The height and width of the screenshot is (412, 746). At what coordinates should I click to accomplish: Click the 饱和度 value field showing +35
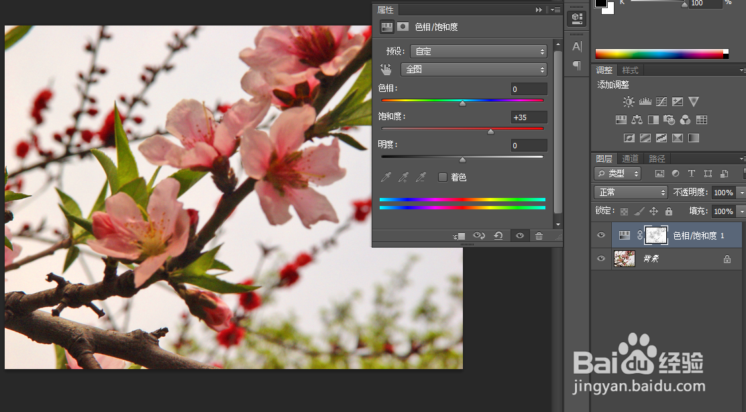click(x=529, y=117)
